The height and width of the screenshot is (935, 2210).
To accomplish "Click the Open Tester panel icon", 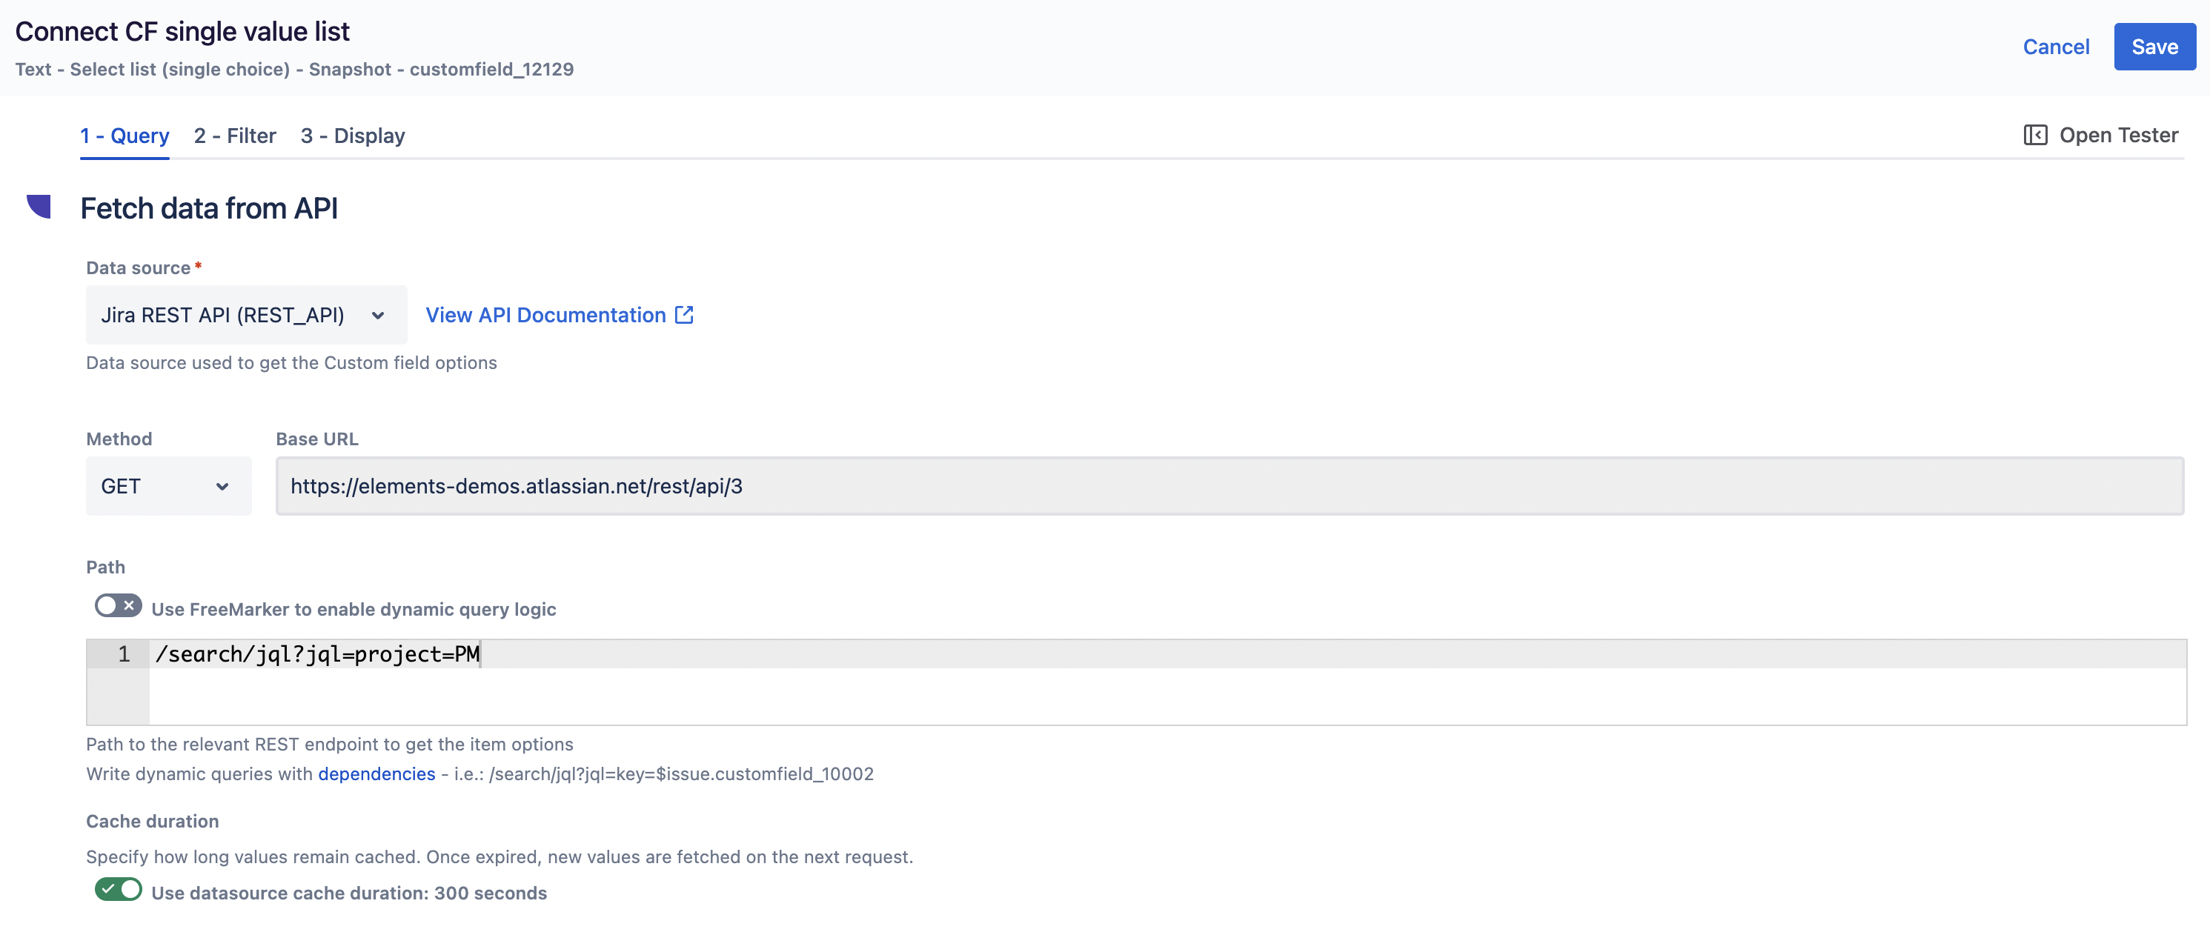I will coord(2035,135).
